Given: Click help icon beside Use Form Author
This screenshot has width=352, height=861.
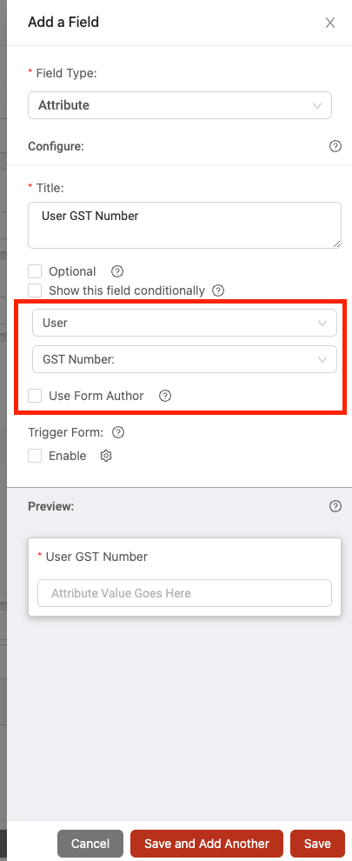Looking at the screenshot, I should (165, 396).
